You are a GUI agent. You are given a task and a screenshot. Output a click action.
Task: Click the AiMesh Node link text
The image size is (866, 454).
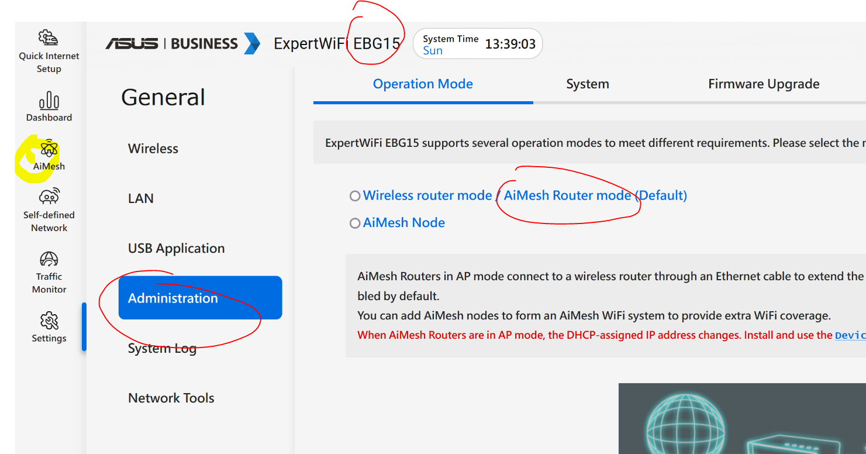click(404, 222)
